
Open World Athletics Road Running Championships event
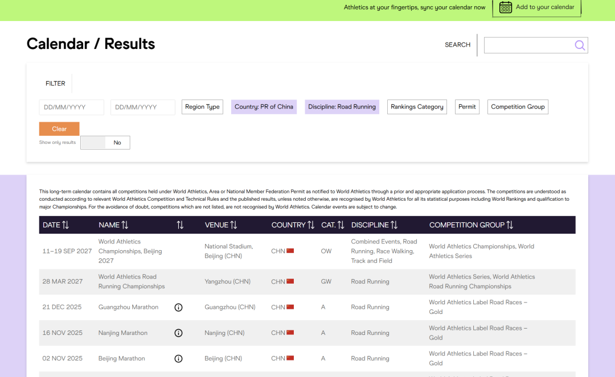pos(132,281)
